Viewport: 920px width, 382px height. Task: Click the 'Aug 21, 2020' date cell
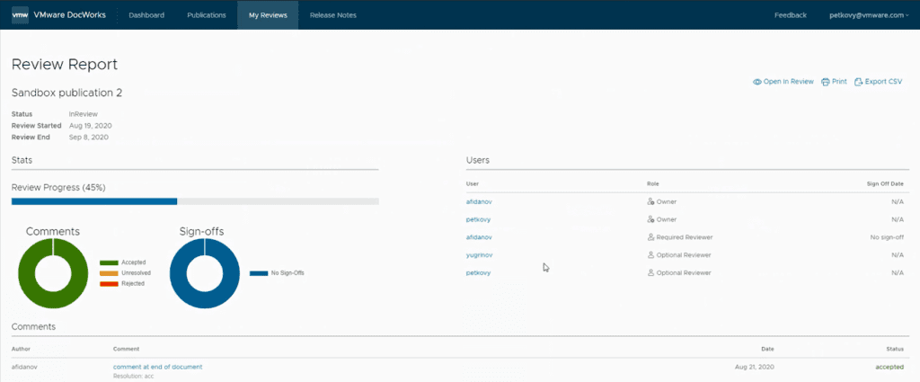tap(755, 367)
